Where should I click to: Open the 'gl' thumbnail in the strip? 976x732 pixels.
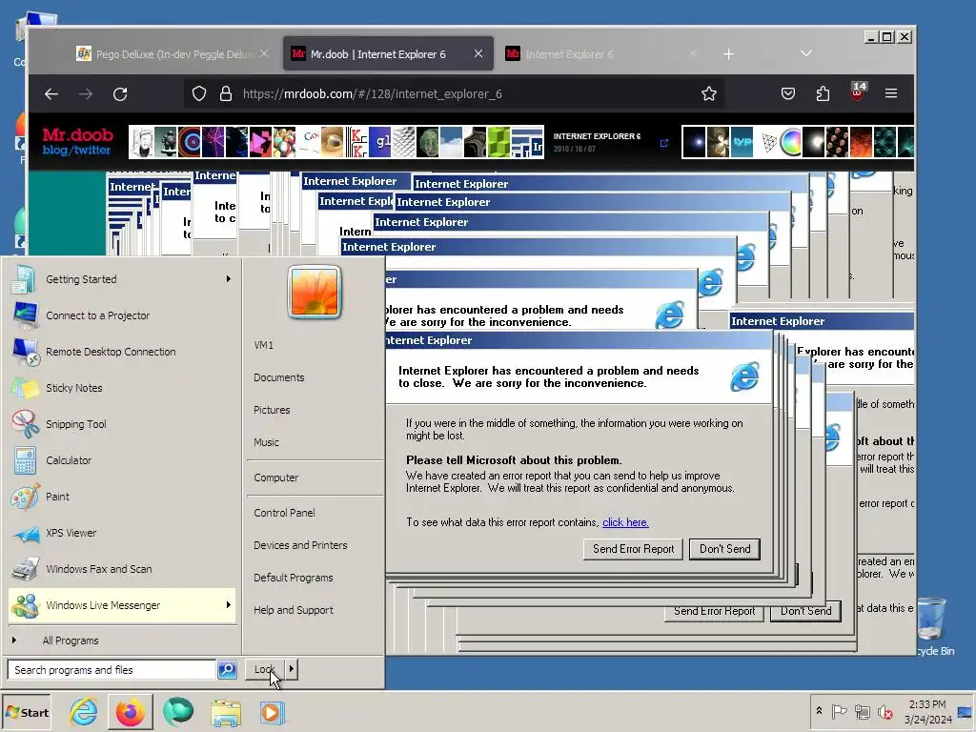(x=380, y=142)
